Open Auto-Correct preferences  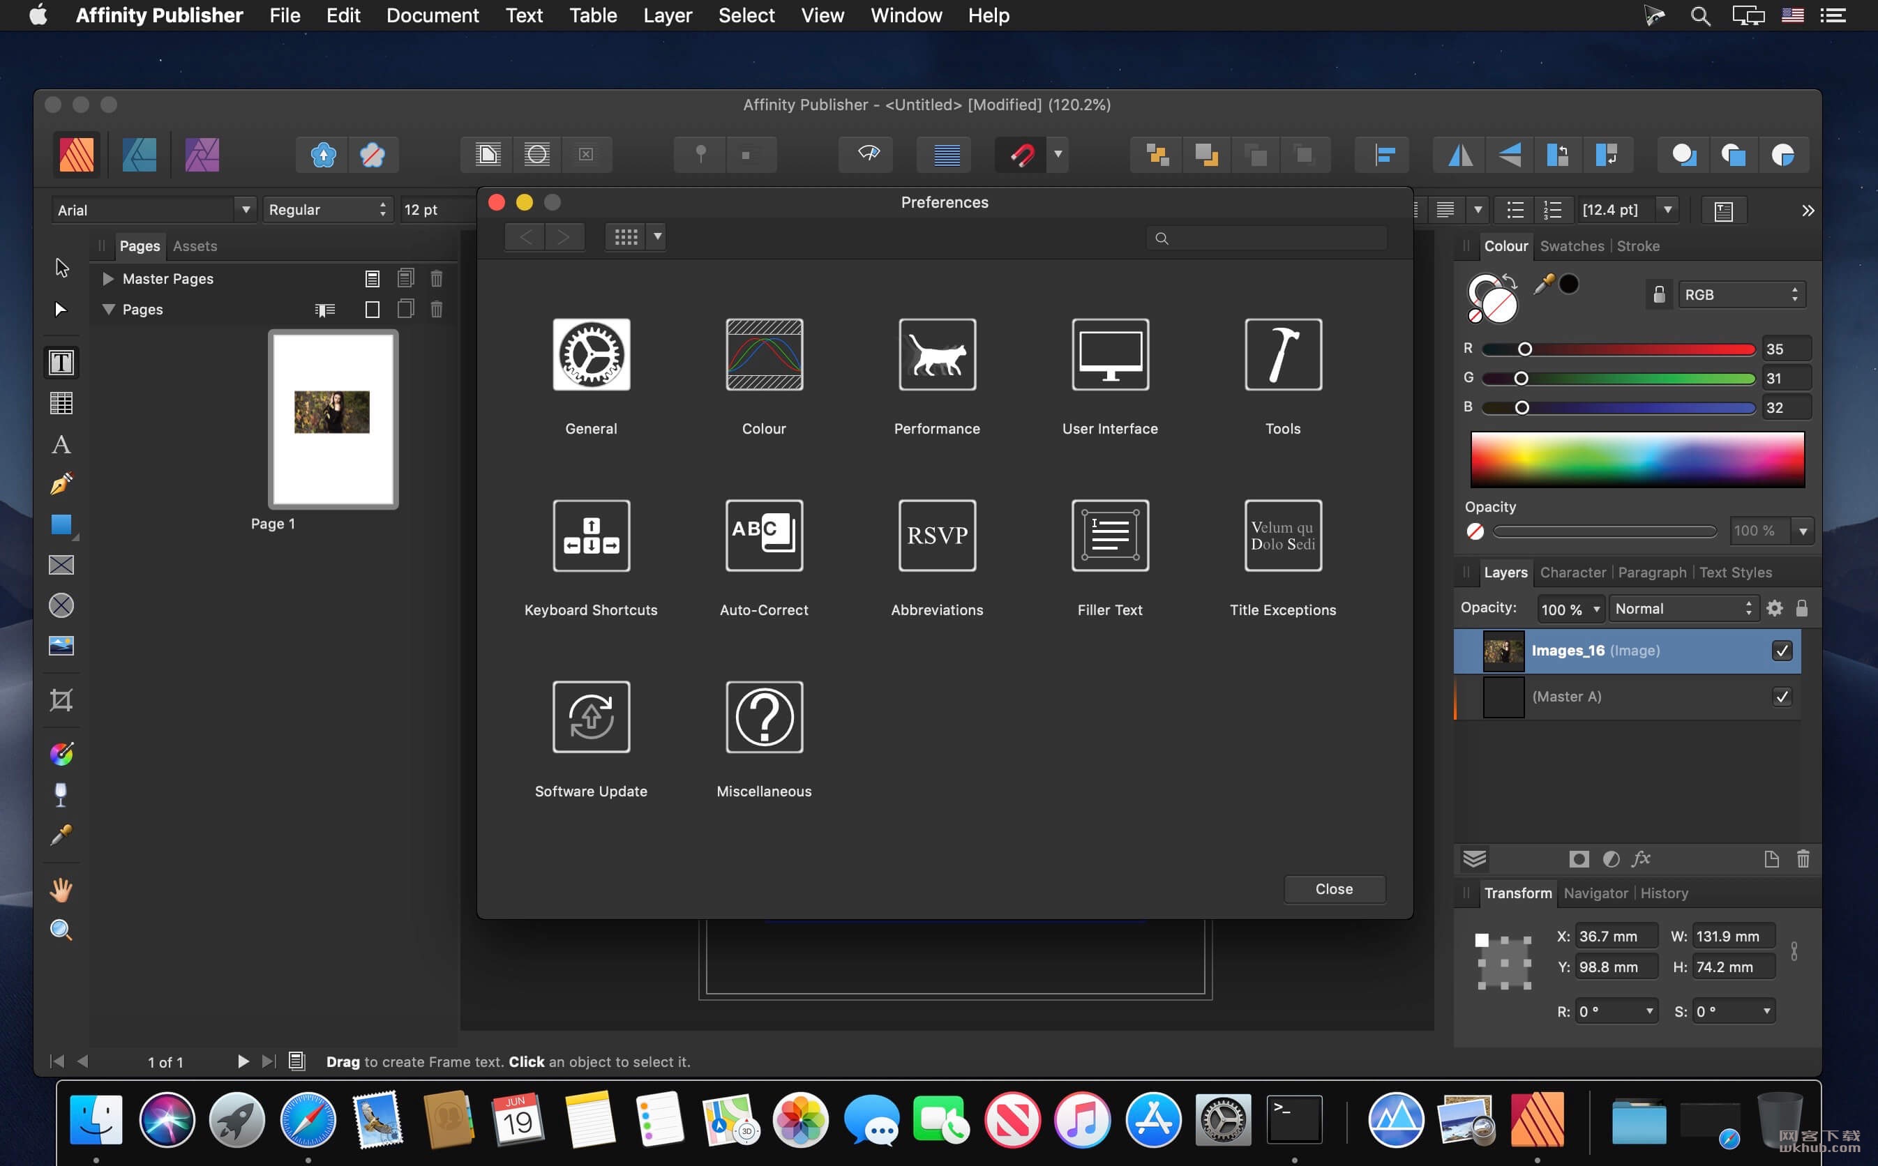pyautogui.click(x=763, y=536)
